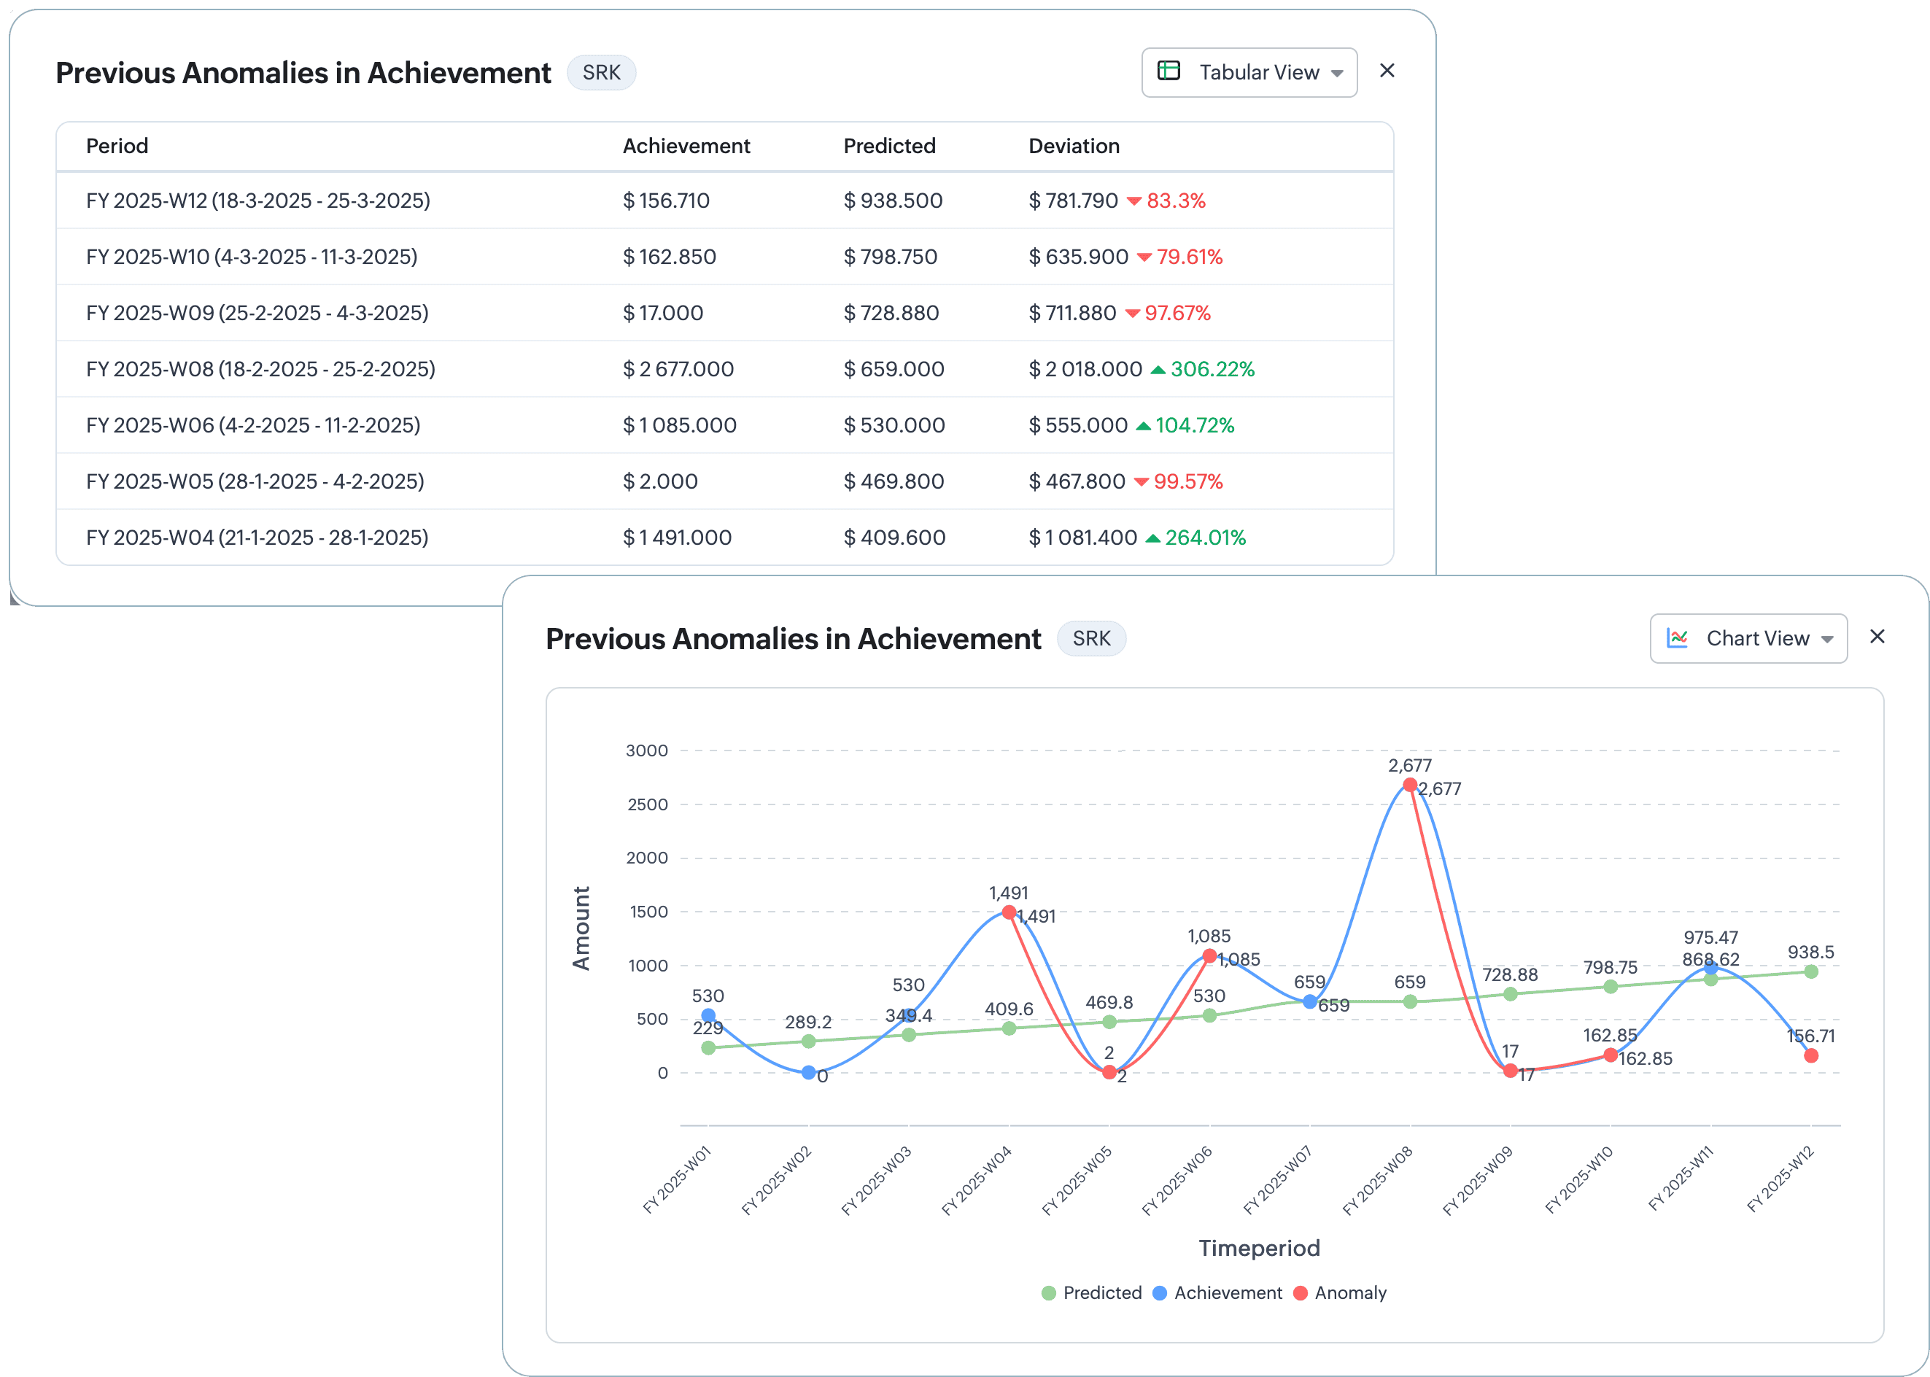The image size is (1930, 1377).
Task: Click the SRK badge in the chart panel
Action: pyautogui.click(x=1090, y=638)
